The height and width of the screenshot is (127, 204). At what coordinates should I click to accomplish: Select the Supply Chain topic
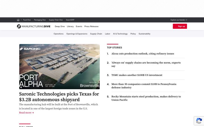(96, 34)
